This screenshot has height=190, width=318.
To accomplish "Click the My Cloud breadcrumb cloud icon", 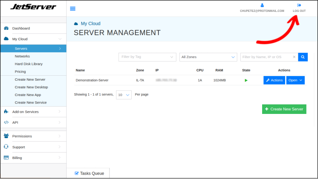I will 76,24.
